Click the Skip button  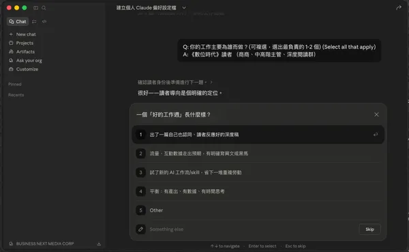[369, 229]
